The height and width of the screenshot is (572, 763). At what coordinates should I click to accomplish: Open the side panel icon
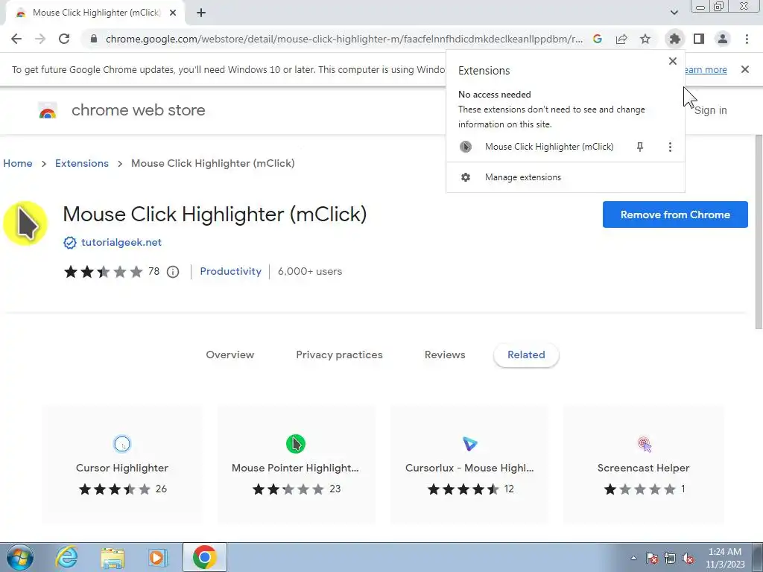pyautogui.click(x=699, y=39)
